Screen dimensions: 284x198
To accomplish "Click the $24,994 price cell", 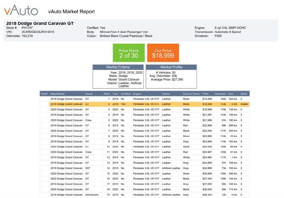I will (x=207, y=157).
